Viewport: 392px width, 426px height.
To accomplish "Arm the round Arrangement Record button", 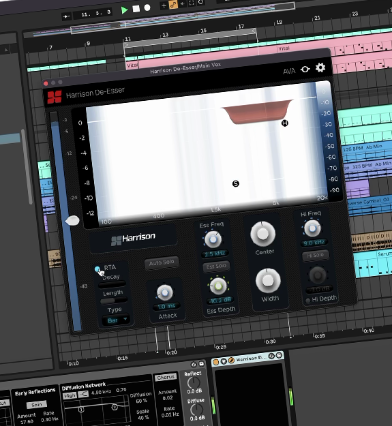I will tap(147, 7).
